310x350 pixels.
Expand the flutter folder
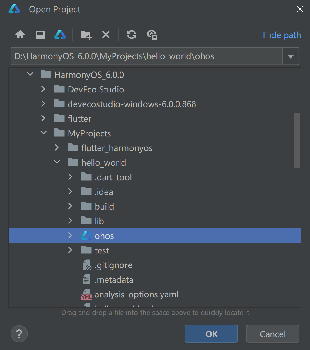click(x=43, y=118)
